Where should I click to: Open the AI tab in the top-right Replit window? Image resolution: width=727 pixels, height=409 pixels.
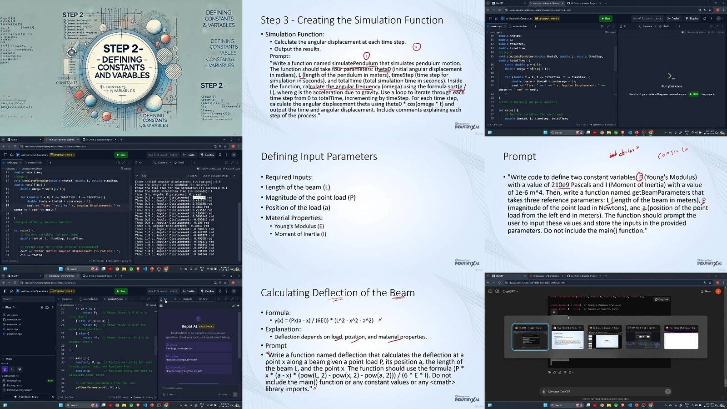[x=623, y=26]
